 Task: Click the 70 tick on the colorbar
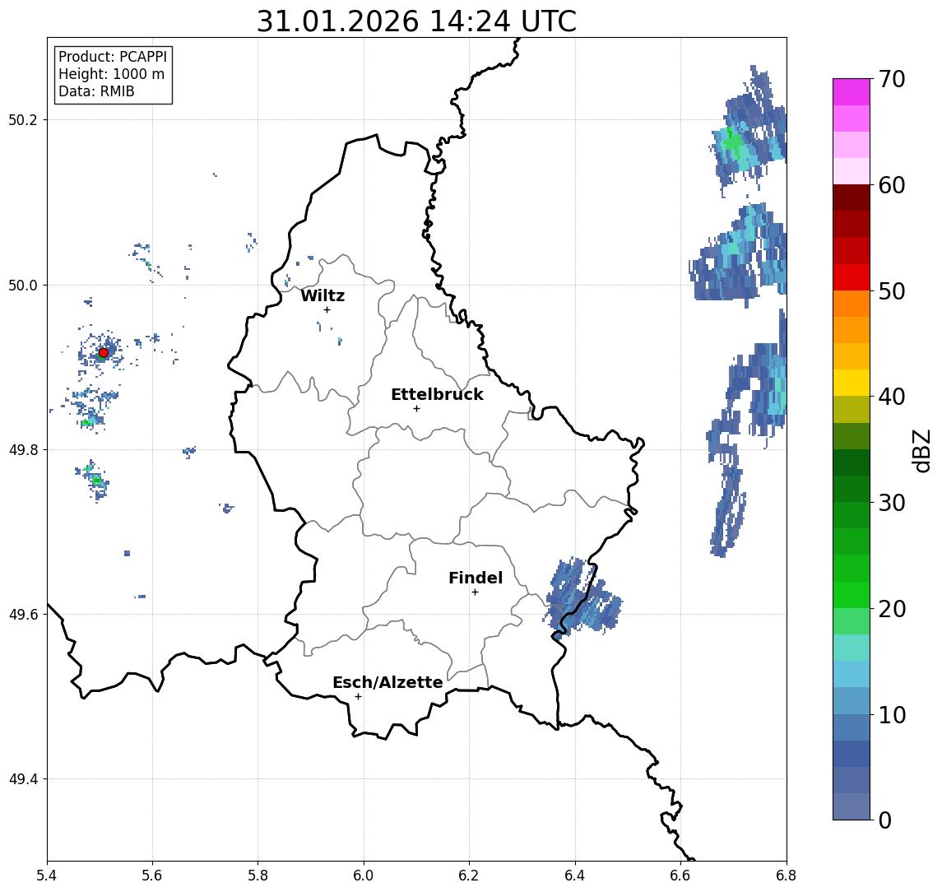[892, 79]
